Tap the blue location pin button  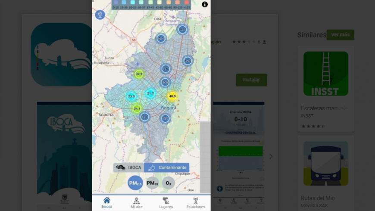point(100,15)
